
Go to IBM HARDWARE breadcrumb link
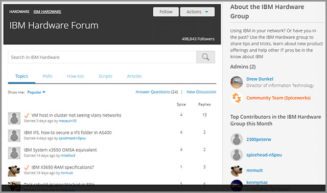pyautogui.click(x=48, y=12)
